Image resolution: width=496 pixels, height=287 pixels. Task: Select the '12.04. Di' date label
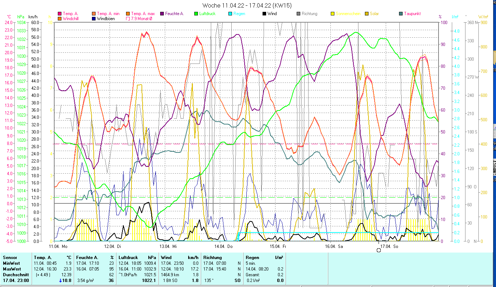pos(112,246)
